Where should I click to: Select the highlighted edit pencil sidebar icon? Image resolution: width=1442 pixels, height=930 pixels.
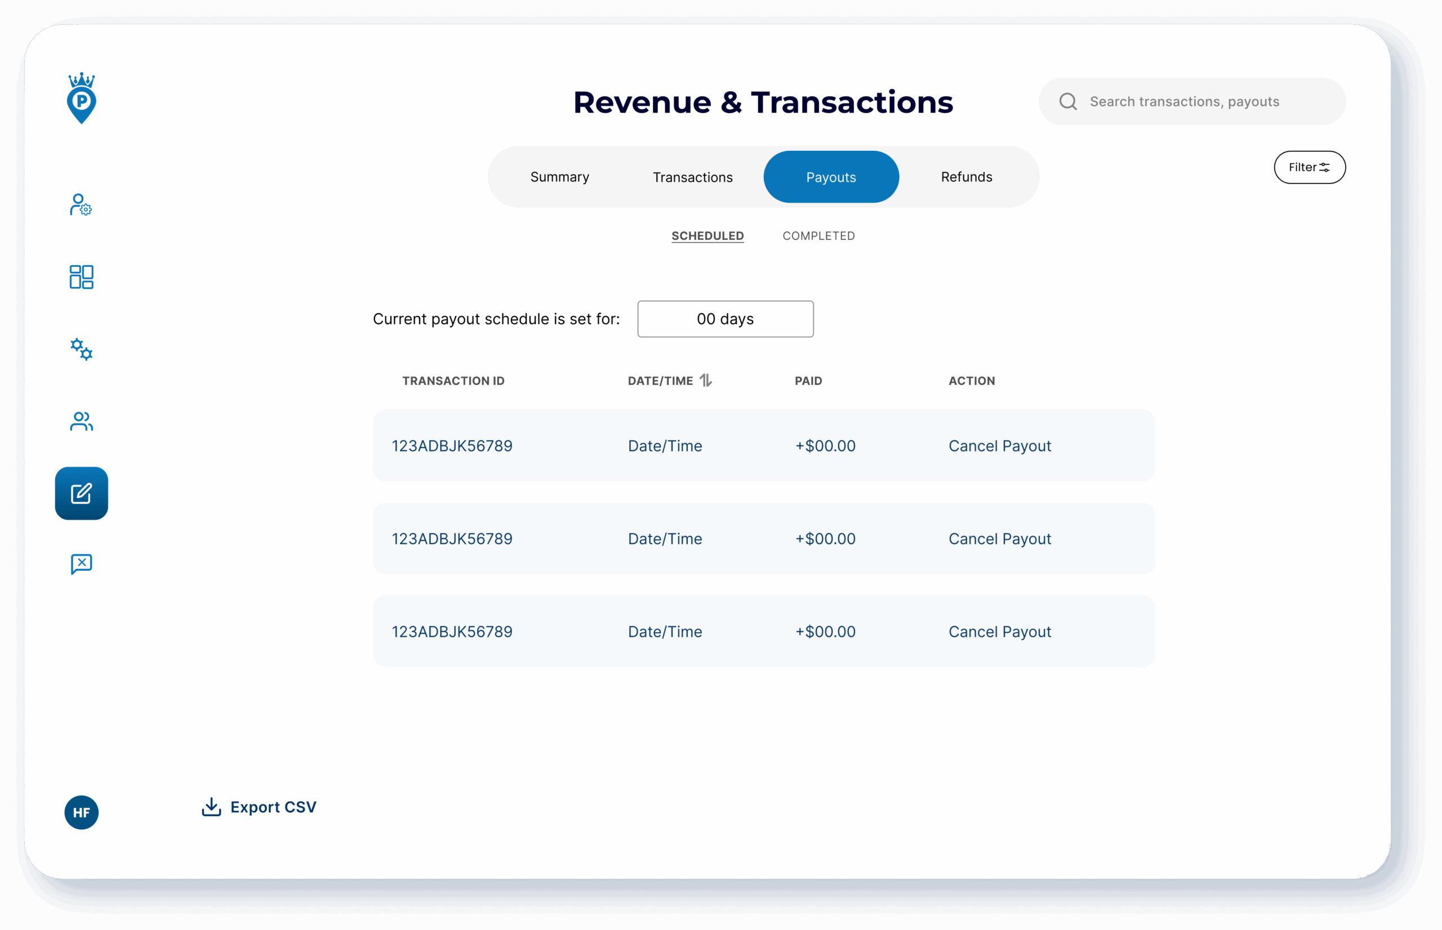coord(81,493)
